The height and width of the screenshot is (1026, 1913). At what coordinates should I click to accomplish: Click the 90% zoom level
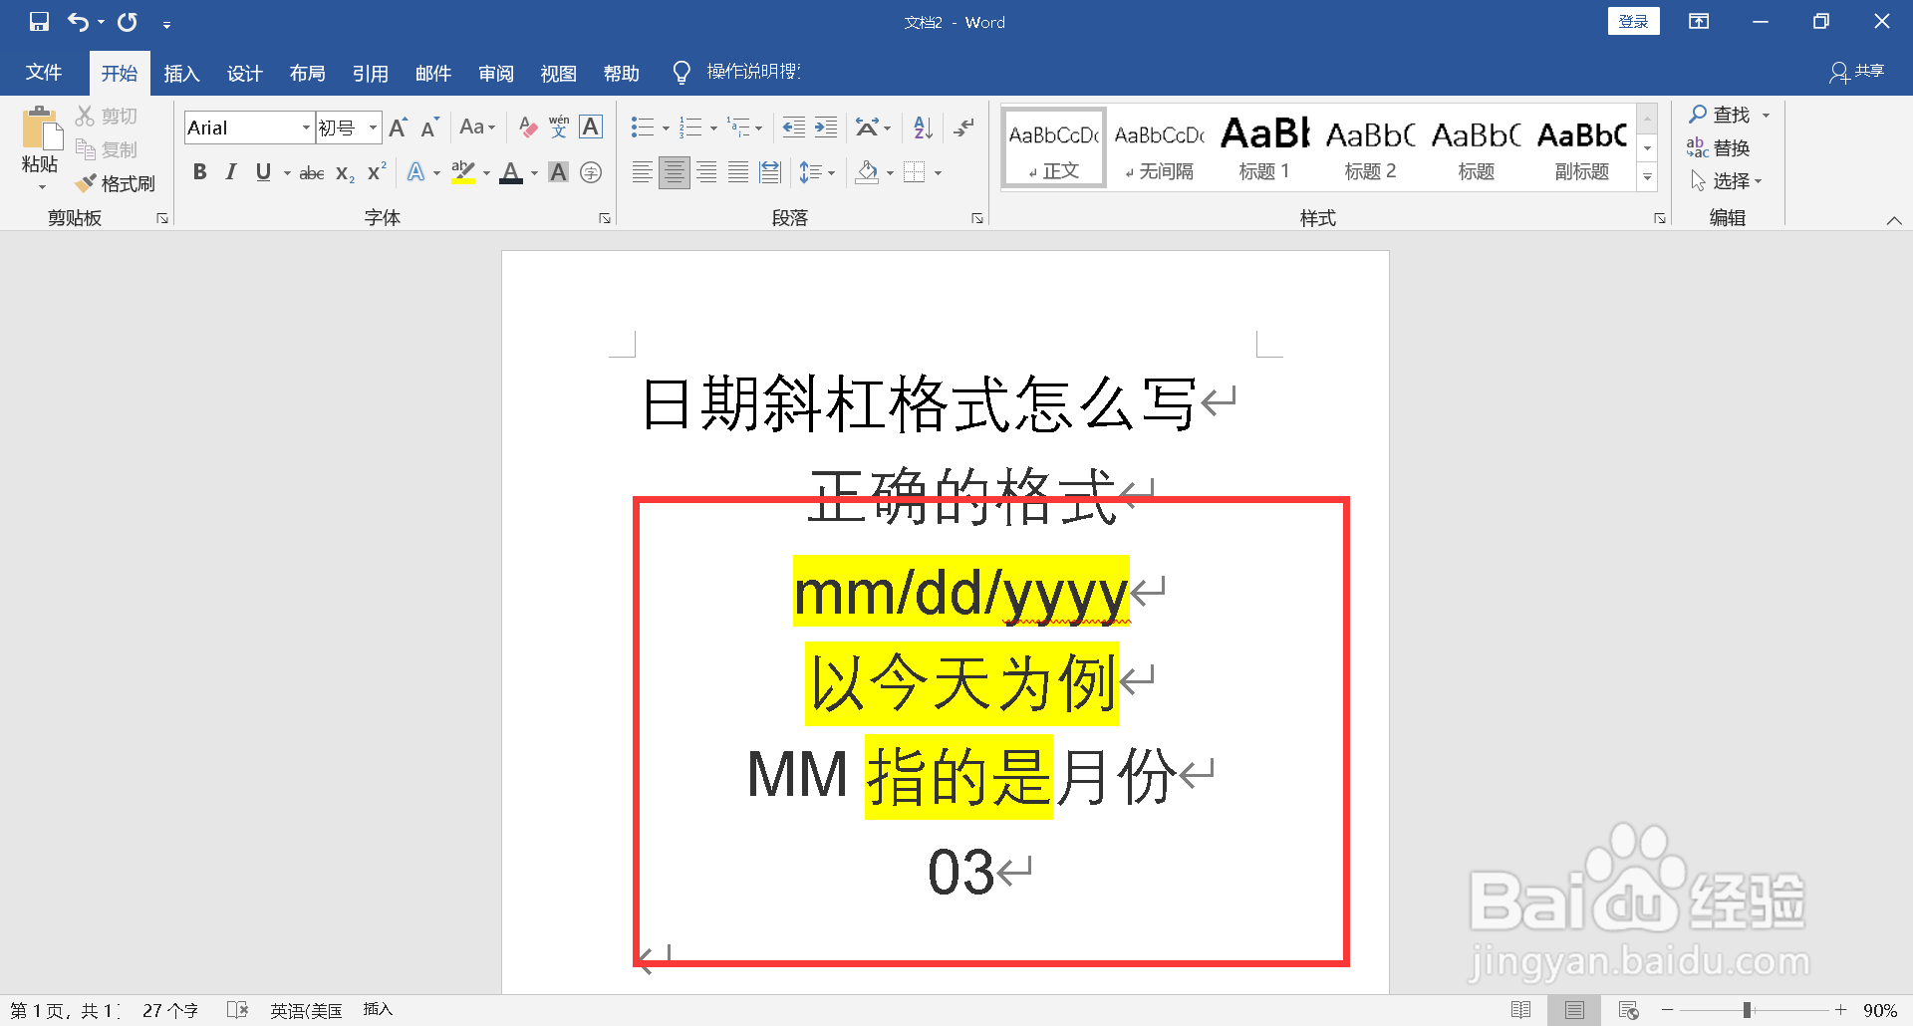coord(1879,1010)
